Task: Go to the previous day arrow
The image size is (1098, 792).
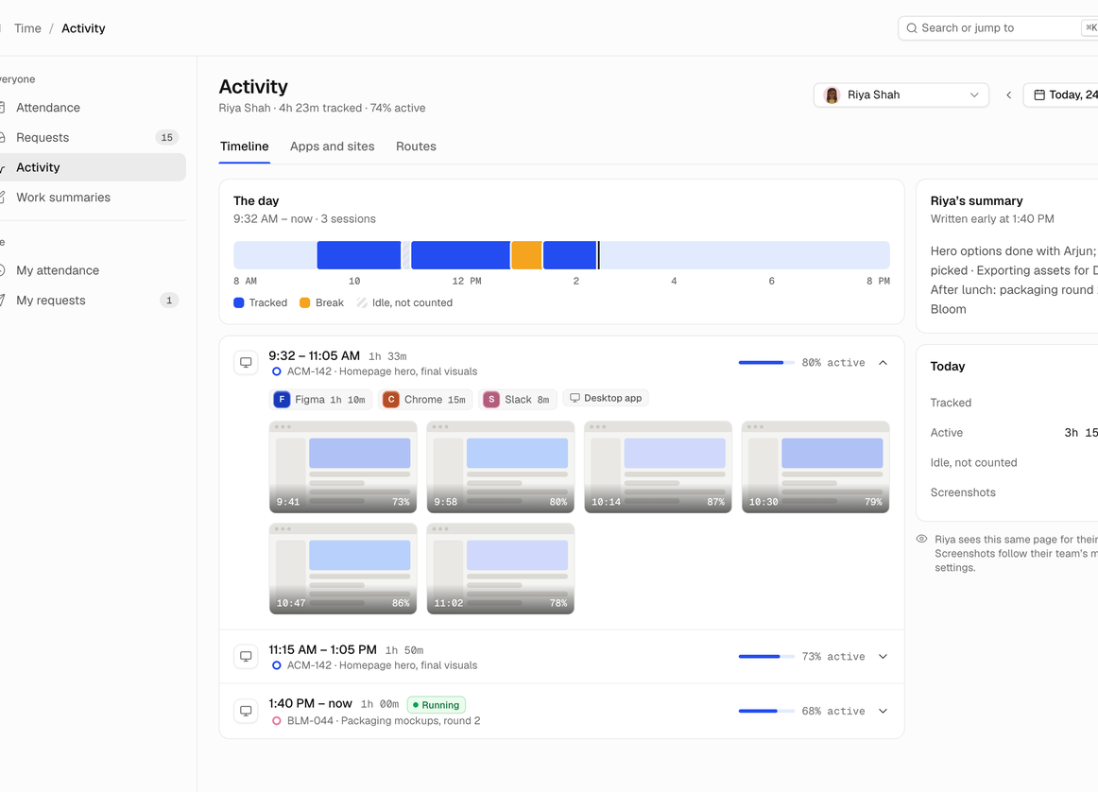Action: pos(1009,95)
